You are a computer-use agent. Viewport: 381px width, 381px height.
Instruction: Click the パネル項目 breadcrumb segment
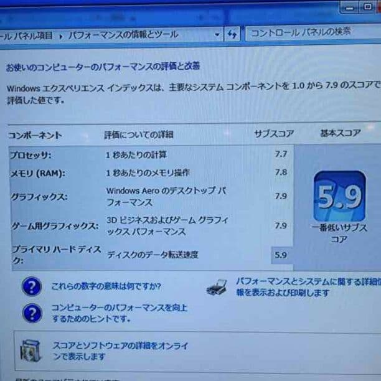click(33, 36)
